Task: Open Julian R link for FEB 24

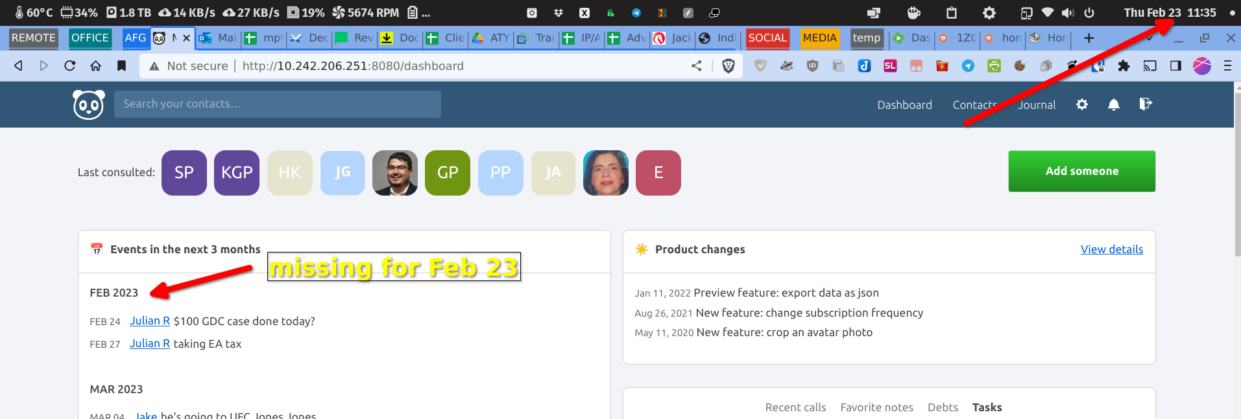Action: [150, 321]
